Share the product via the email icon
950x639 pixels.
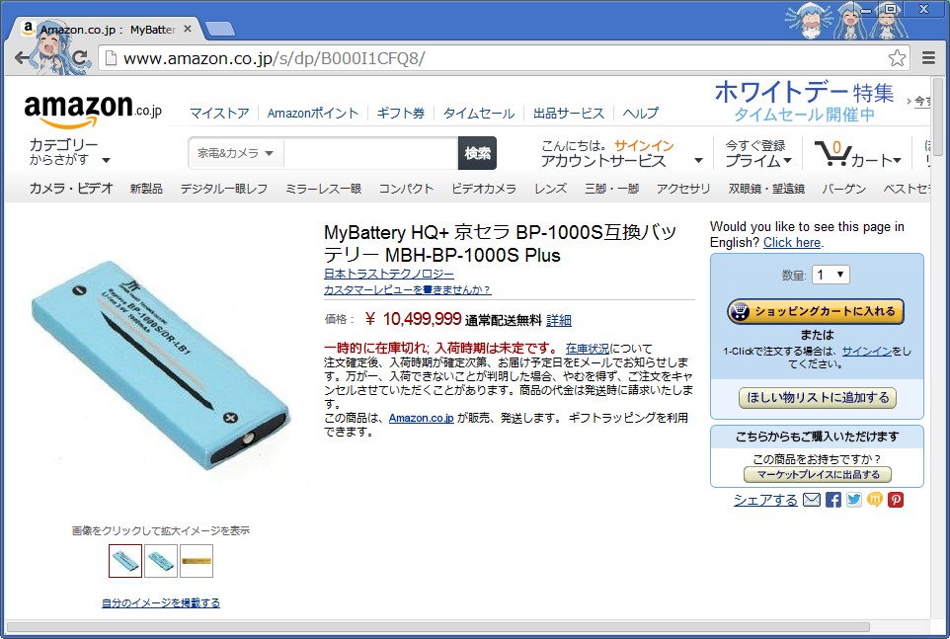pos(812,500)
